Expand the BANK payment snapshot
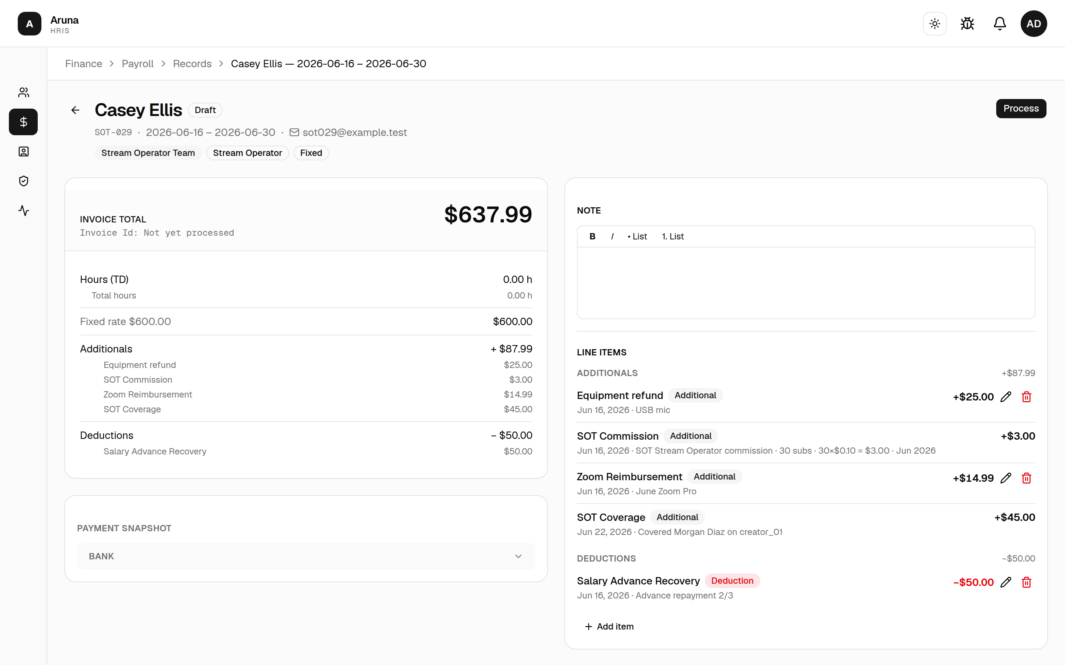The image size is (1065, 665). (306, 556)
